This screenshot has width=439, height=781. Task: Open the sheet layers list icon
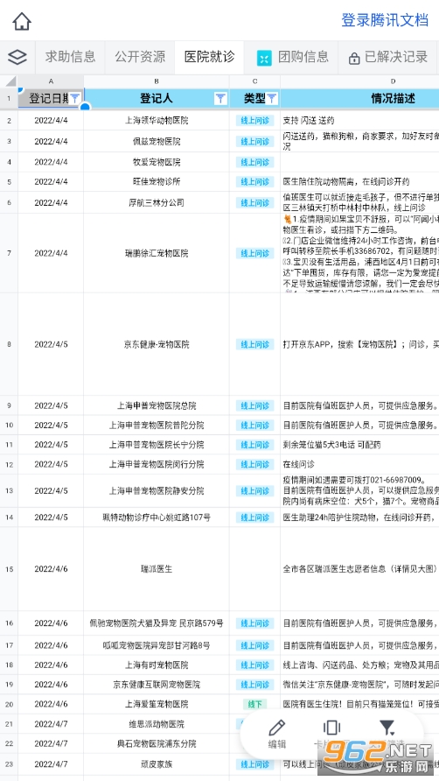[17, 57]
